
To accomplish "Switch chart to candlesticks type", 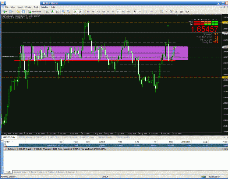I will (52, 11).
